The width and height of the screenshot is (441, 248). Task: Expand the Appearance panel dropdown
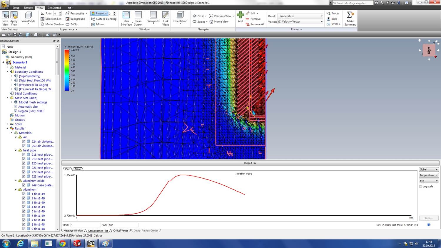tap(68, 29)
